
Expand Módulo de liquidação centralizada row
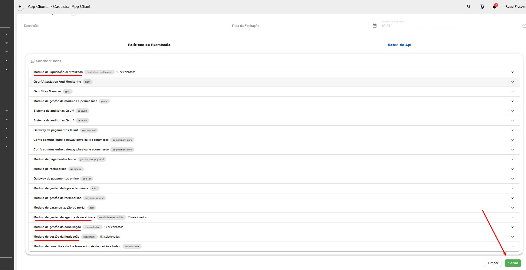pyautogui.click(x=512, y=72)
